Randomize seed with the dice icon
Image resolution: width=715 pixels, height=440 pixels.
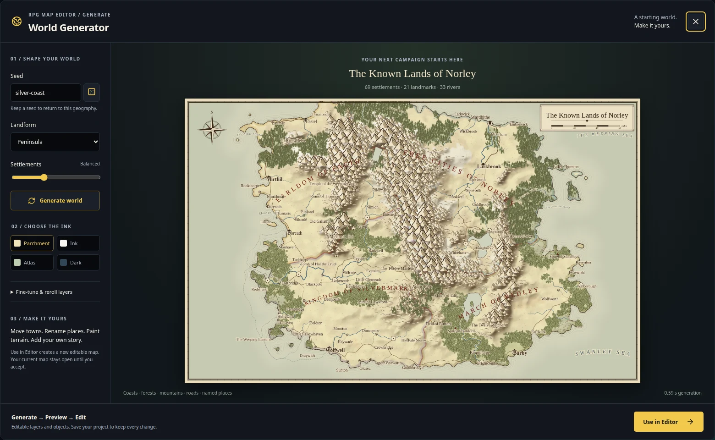92,92
